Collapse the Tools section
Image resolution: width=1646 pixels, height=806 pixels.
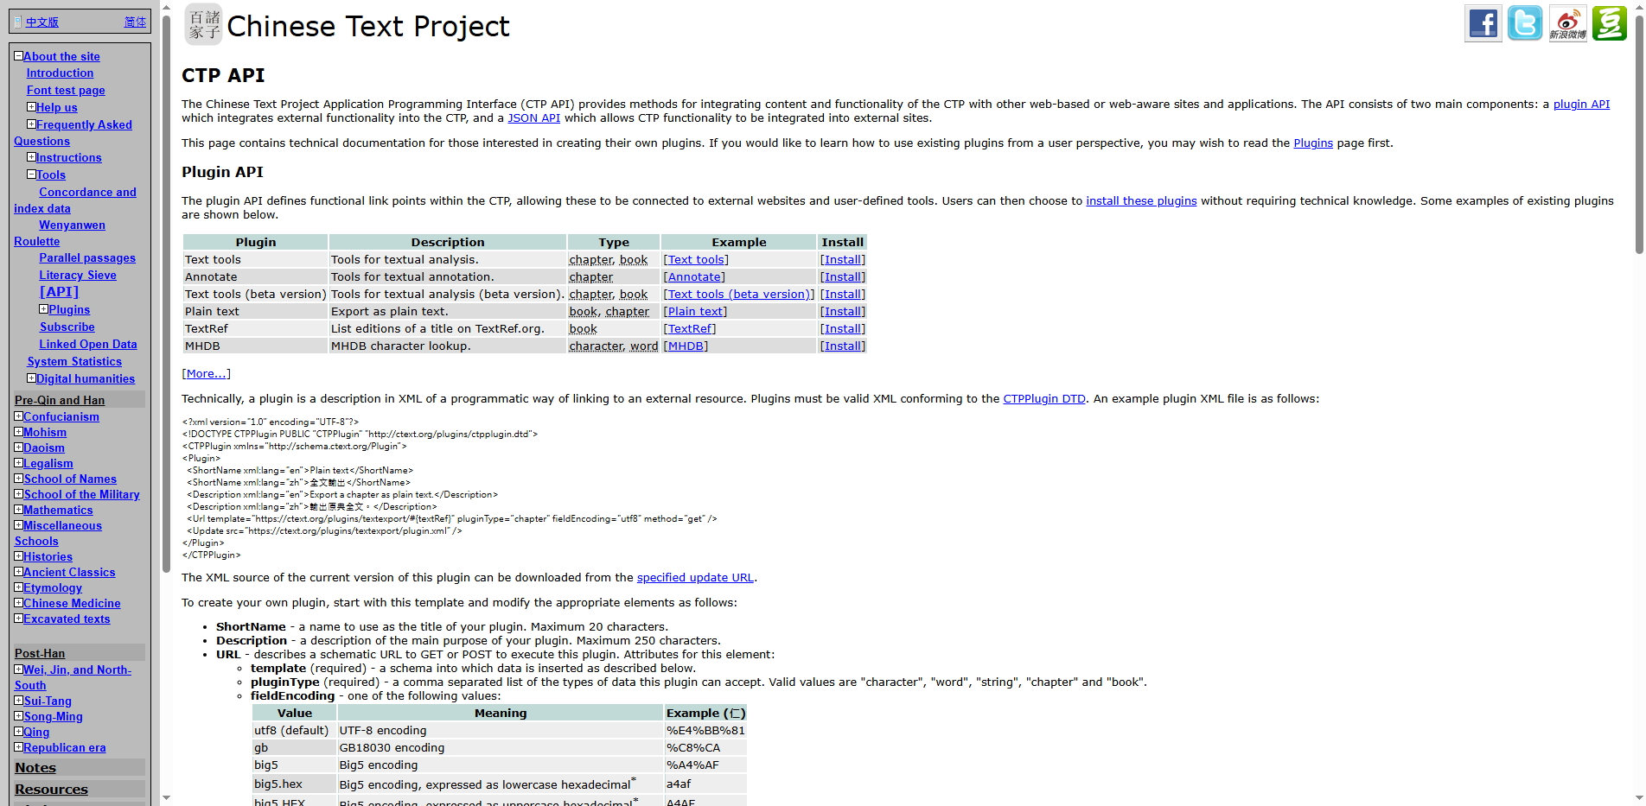click(31, 175)
